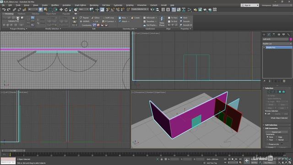
Task: Select None constraint radio button
Action: (267, 137)
